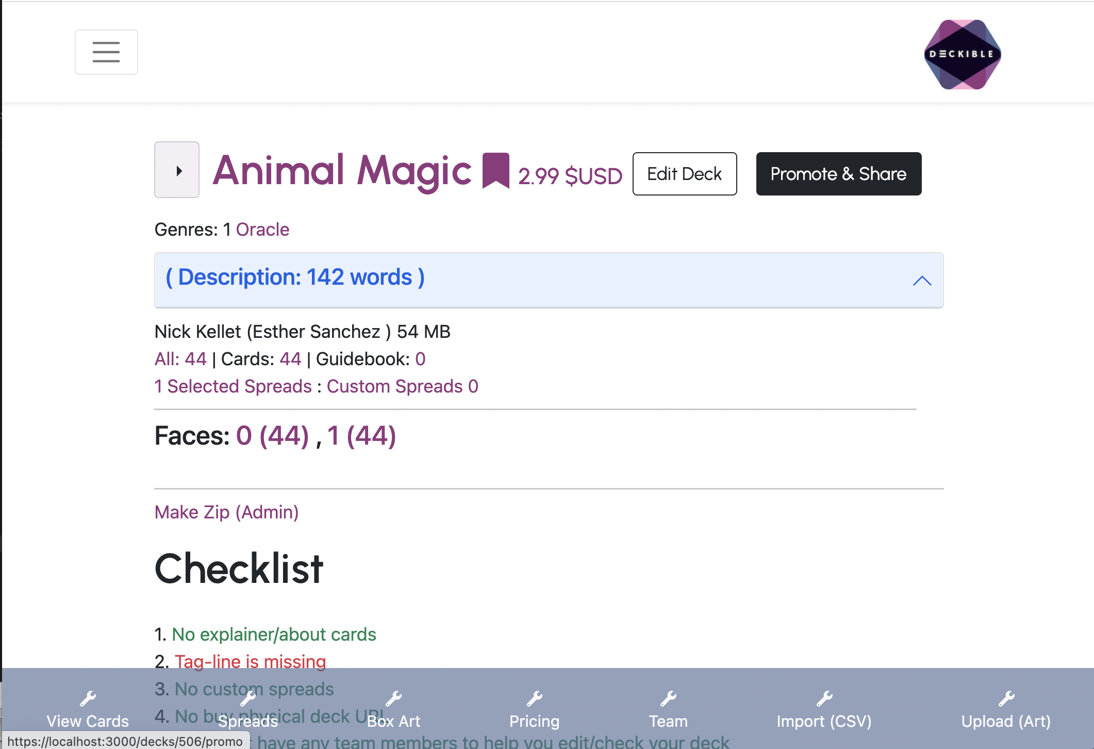Open the Oracle genre link
The width and height of the screenshot is (1094, 749).
pyautogui.click(x=262, y=230)
